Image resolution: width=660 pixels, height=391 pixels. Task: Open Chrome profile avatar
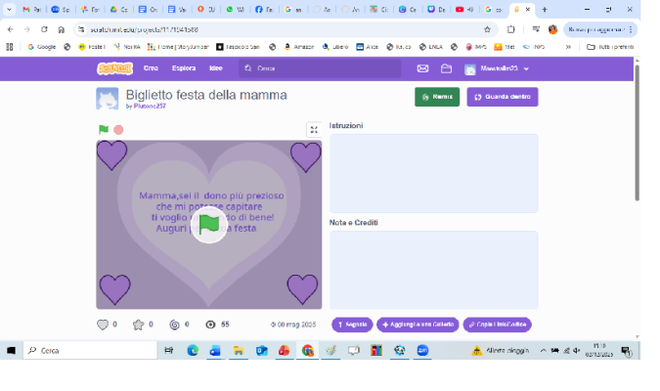(x=552, y=29)
